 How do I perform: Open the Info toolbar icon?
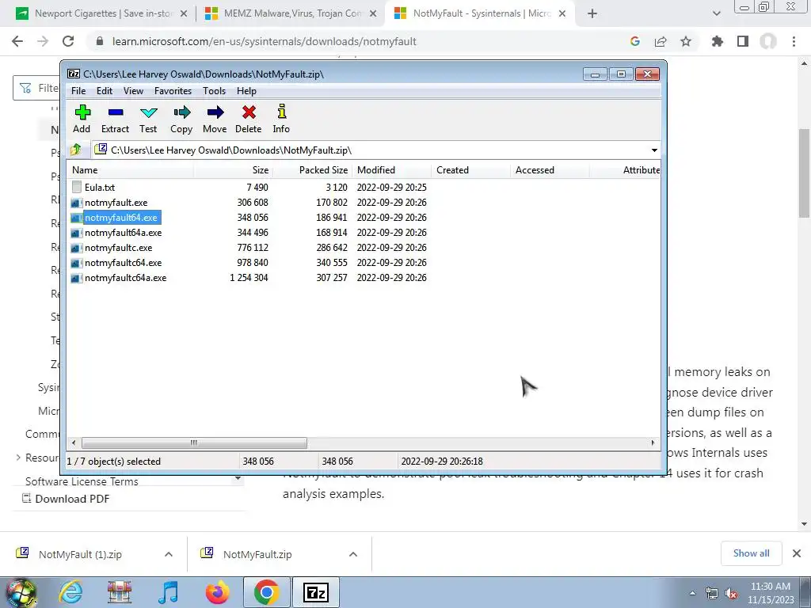pos(281,119)
